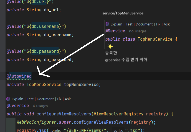Click Ask above the @Service annotation
The image size is (191, 132).
click(167, 24)
